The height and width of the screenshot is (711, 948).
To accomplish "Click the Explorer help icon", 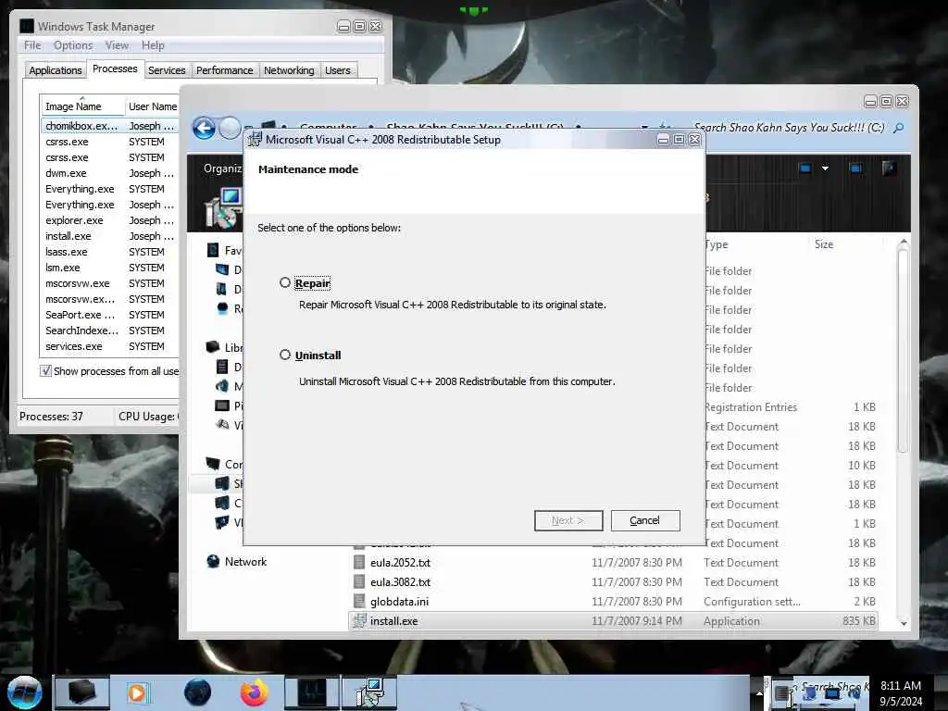I will [889, 168].
